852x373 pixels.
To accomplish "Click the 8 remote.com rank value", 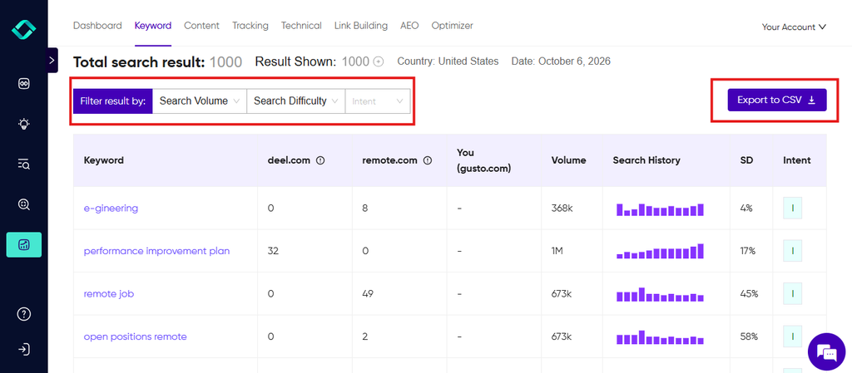I will [365, 209].
